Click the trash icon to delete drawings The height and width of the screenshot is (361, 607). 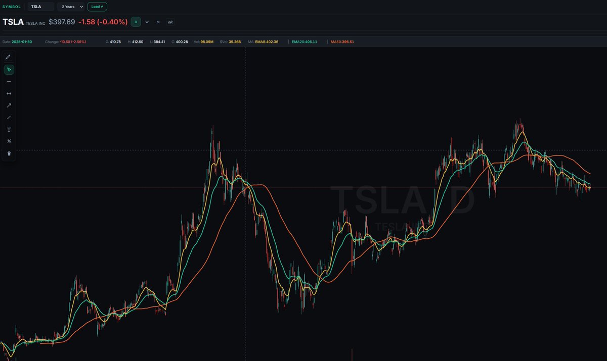pyautogui.click(x=9, y=153)
